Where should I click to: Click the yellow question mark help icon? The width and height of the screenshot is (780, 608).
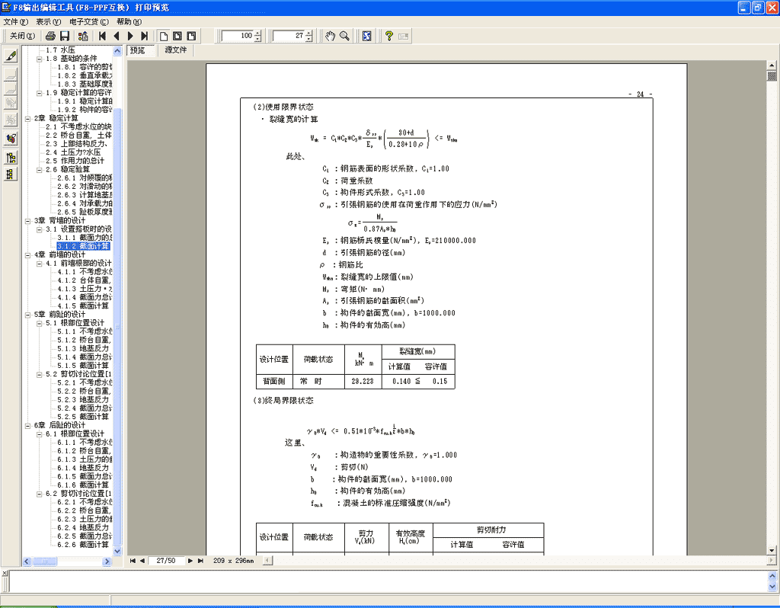(x=389, y=36)
